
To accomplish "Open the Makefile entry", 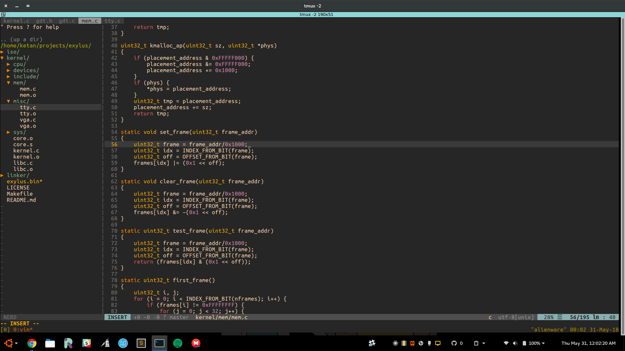I will tap(20, 194).
